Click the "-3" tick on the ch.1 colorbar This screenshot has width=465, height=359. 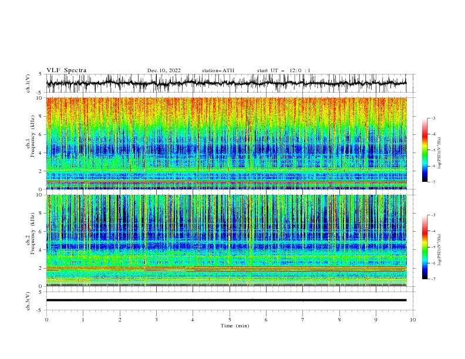point(433,118)
